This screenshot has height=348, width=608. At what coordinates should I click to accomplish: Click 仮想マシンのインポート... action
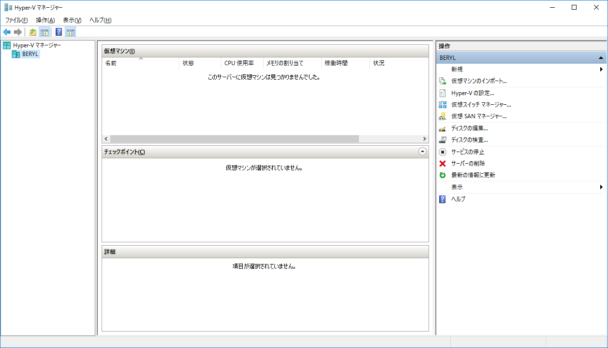pos(479,81)
